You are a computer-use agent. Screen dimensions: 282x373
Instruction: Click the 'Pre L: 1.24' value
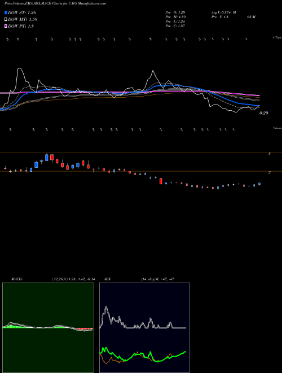(x=175, y=21)
